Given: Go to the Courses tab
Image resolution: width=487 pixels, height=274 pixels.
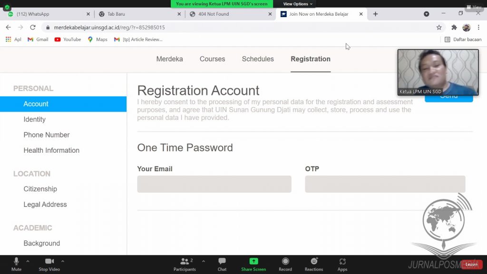Looking at the screenshot, I should pyautogui.click(x=212, y=59).
